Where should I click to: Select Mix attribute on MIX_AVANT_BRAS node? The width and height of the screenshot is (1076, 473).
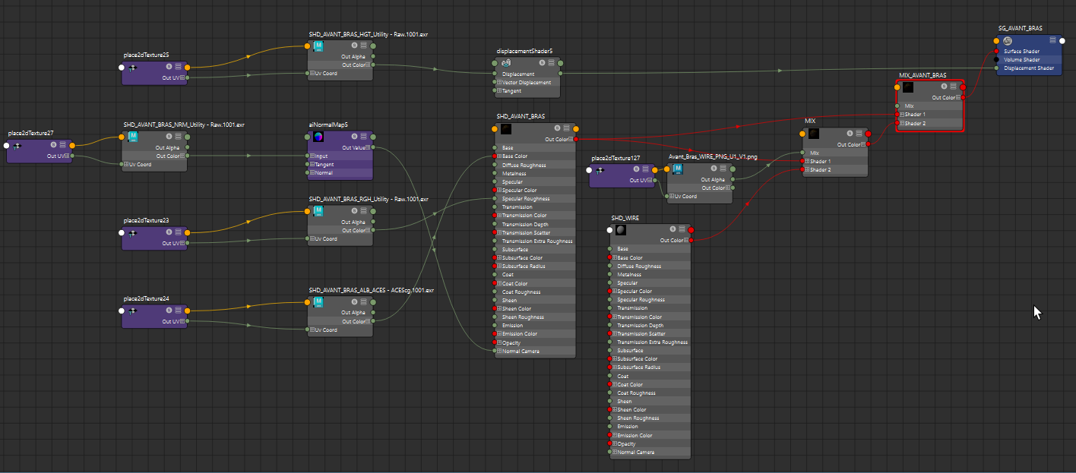pyautogui.click(x=930, y=106)
